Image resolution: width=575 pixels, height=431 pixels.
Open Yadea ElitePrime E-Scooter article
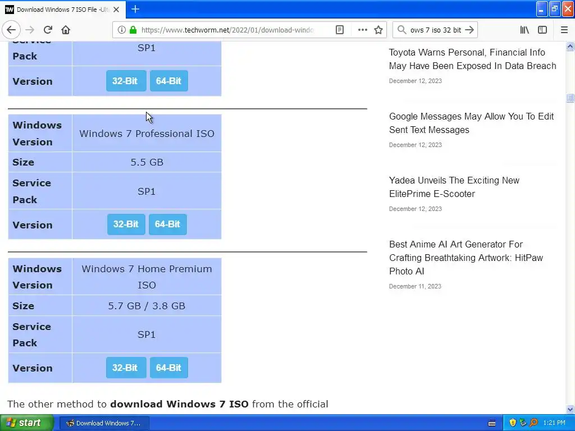pyautogui.click(x=454, y=187)
